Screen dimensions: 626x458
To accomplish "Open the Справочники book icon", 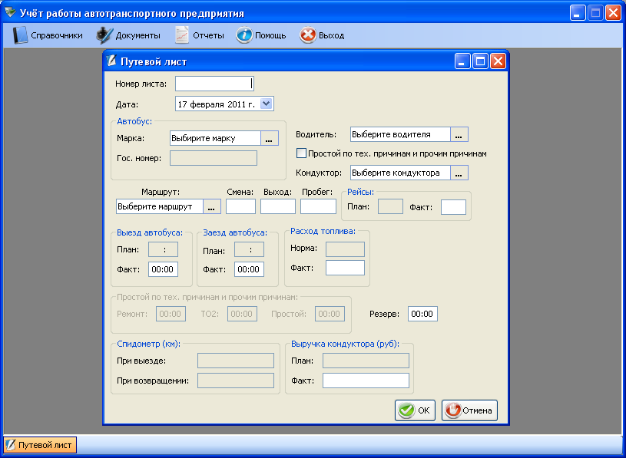I will (21, 35).
